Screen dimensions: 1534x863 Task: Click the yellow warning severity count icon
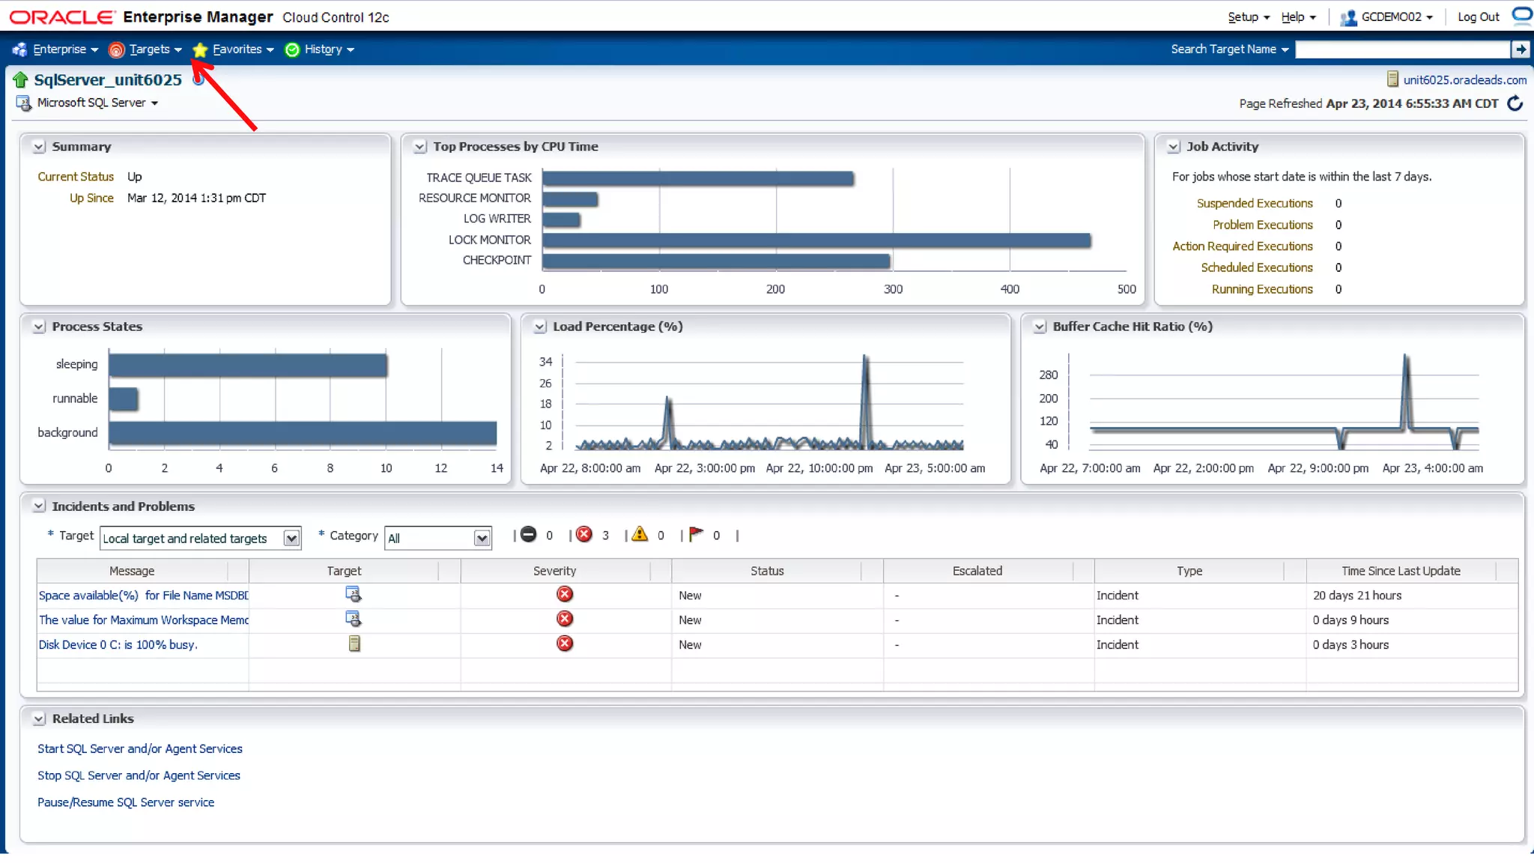(x=639, y=534)
